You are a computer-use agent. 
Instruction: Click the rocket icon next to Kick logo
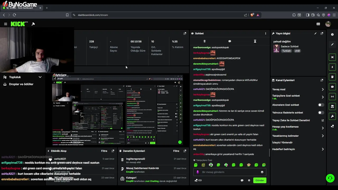(x=33, y=24)
